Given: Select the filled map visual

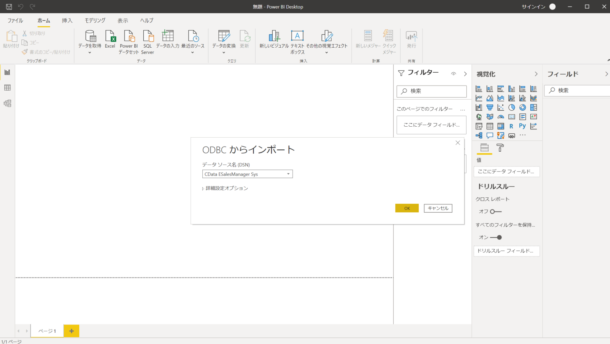Looking at the screenshot, I should pos(490,117).
